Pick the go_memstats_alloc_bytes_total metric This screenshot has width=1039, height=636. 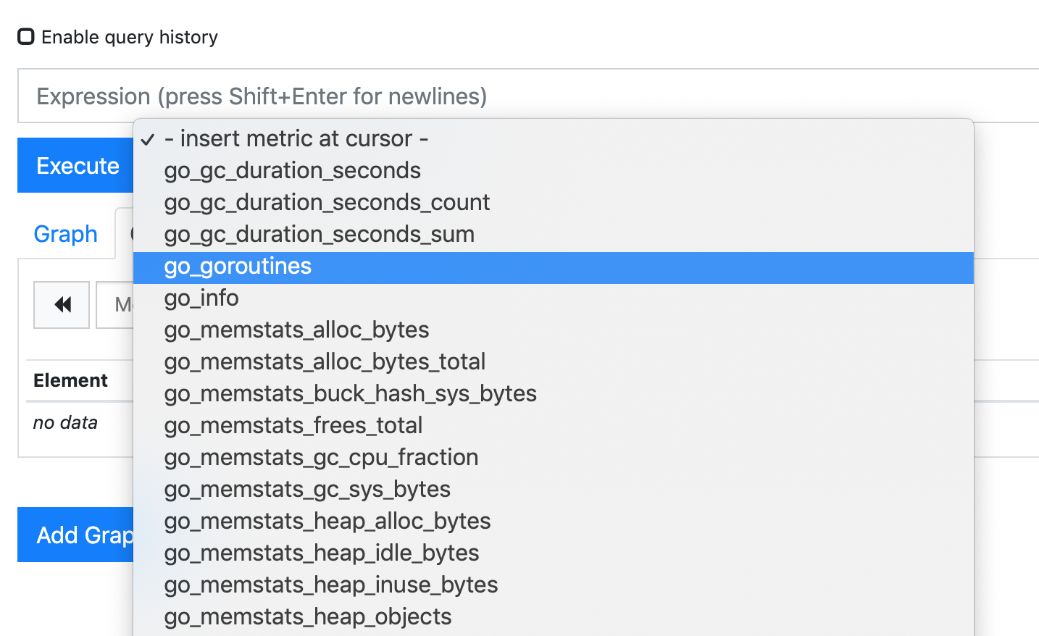click(325, 361)
